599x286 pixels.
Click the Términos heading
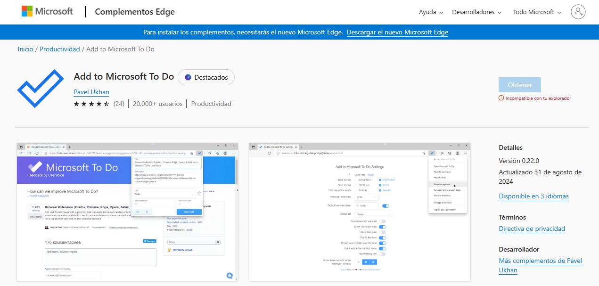pos(512,217)
